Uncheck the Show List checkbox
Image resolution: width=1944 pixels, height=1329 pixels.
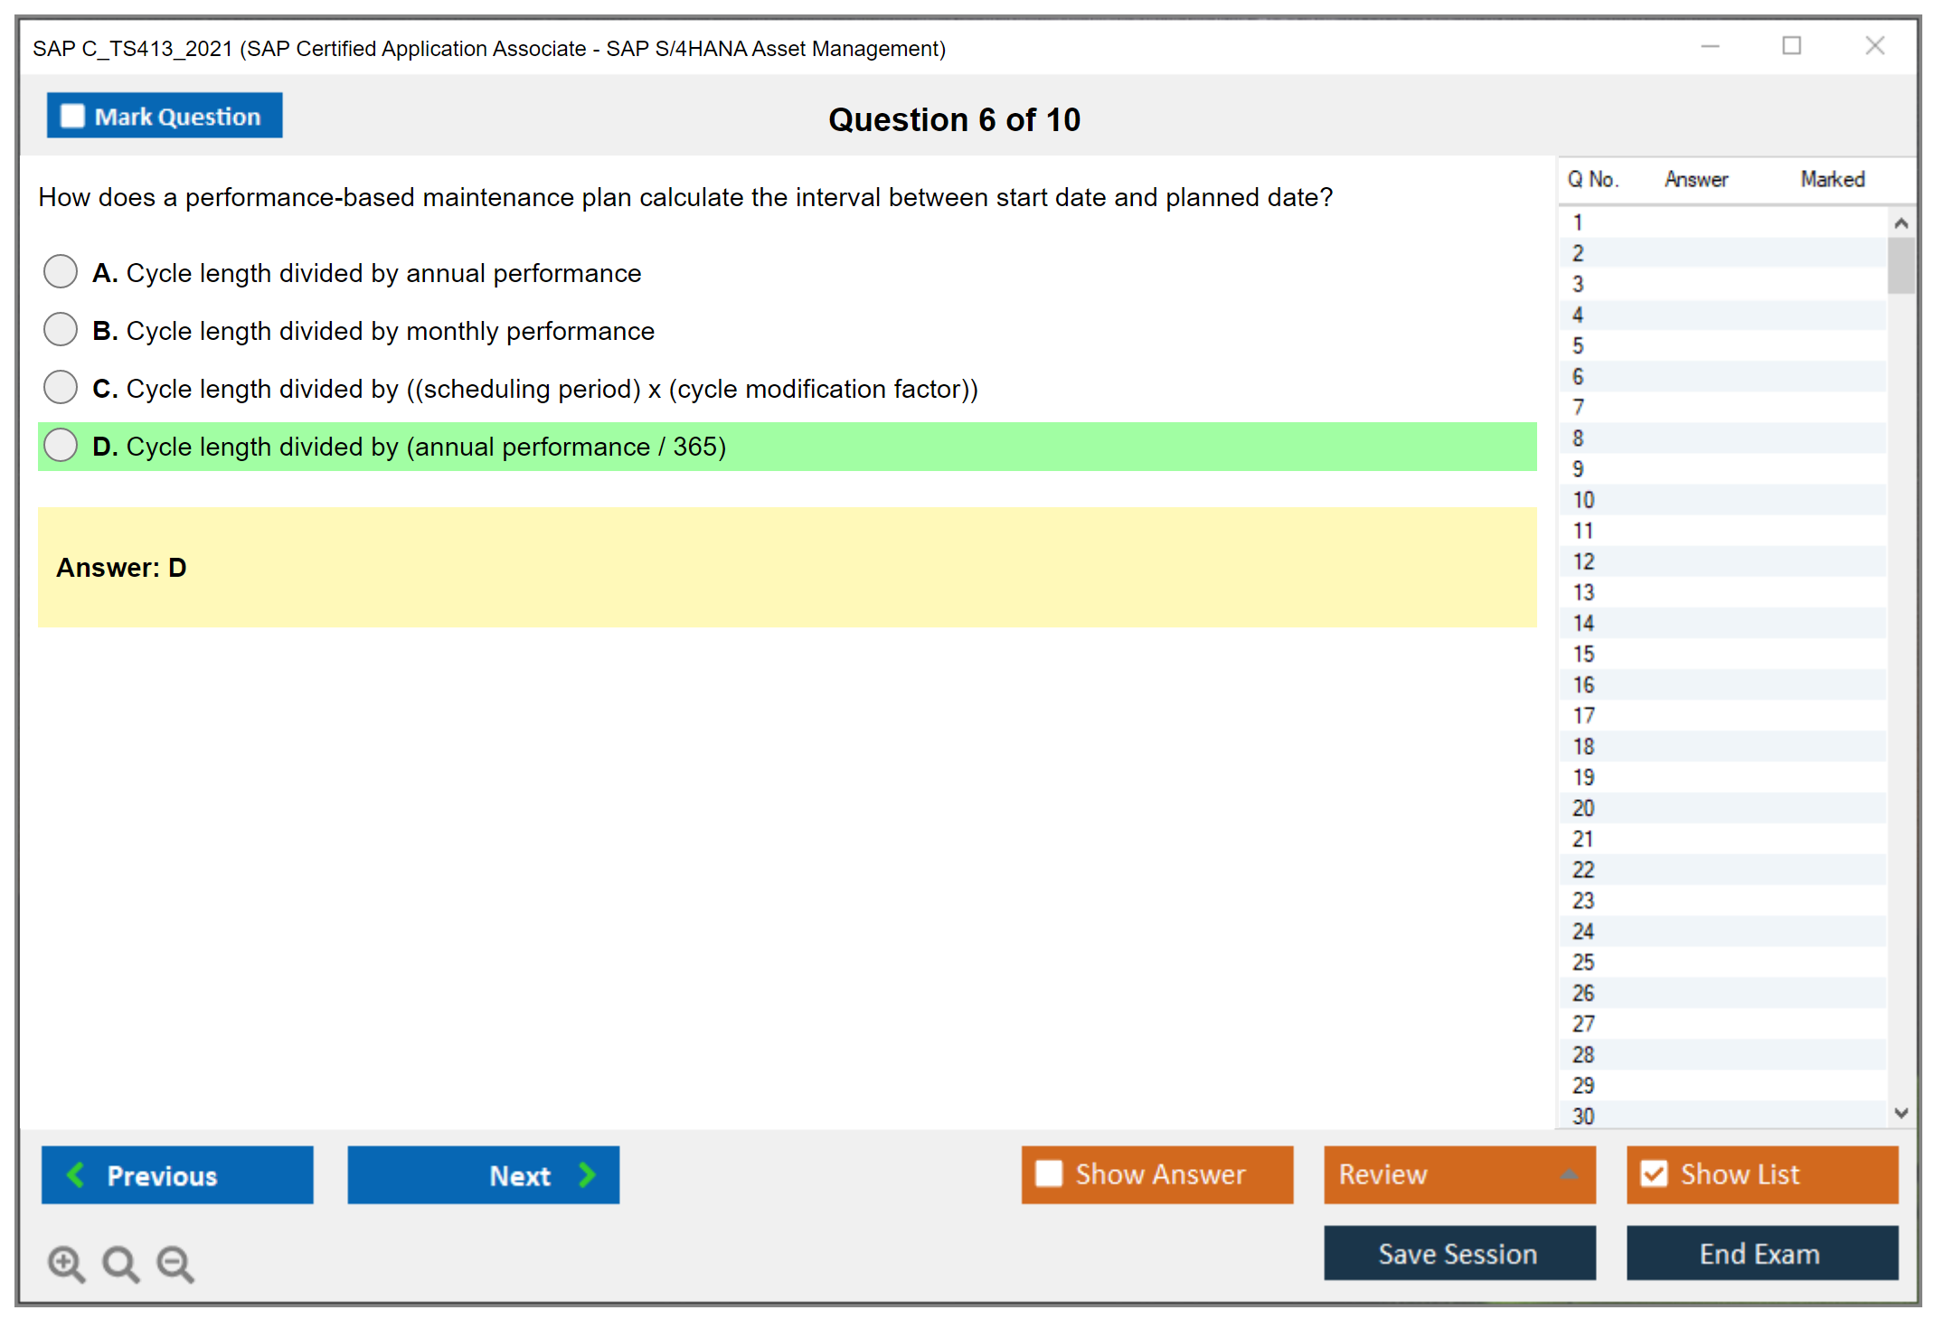[1654, 1173]
